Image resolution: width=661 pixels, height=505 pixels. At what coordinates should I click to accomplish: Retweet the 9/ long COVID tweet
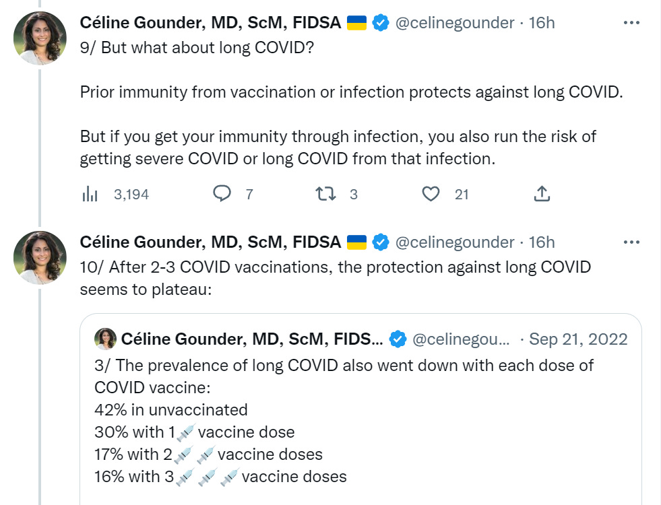click(x=325, y=195)
